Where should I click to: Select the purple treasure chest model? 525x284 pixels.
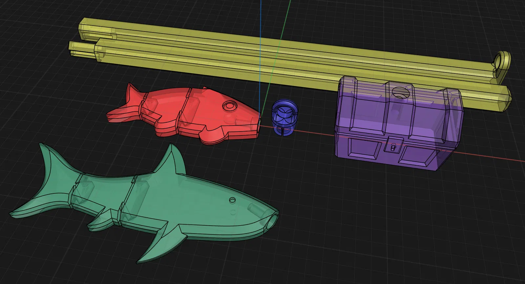(399, 123)
